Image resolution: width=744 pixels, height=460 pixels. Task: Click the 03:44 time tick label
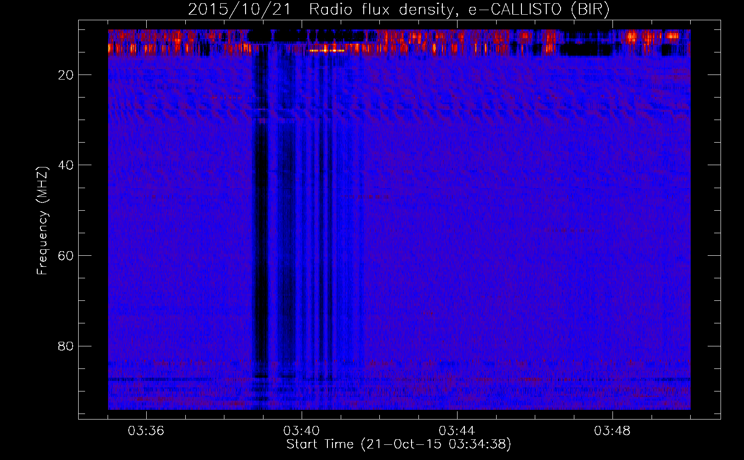[x=457, y=431]
